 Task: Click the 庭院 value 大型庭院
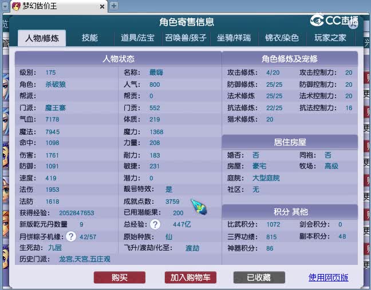point(266,178)
